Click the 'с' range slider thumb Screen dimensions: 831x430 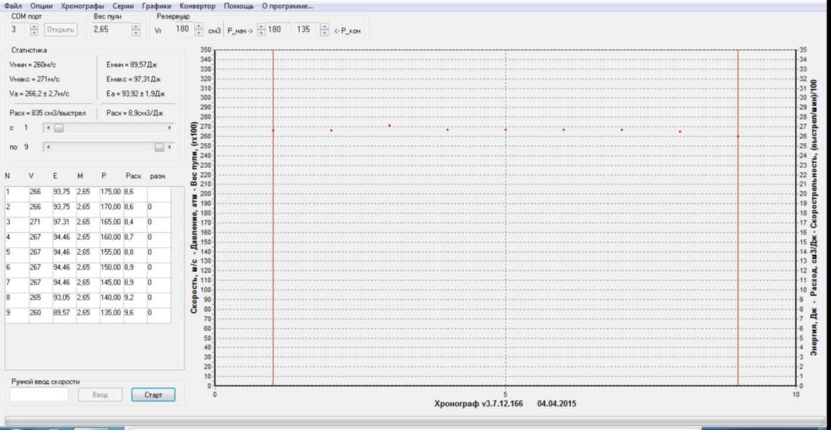click(59, 128)
